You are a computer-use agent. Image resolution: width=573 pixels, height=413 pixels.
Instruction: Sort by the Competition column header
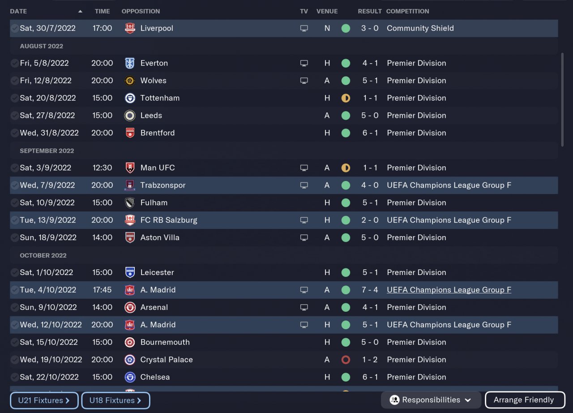click(x=407, y=11)
